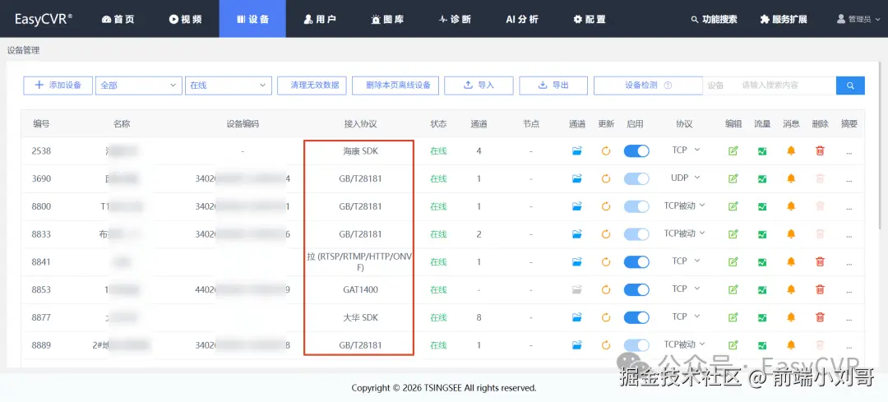
Task: Open the 在线 status filter dropdown
Action: pos(229,85)
